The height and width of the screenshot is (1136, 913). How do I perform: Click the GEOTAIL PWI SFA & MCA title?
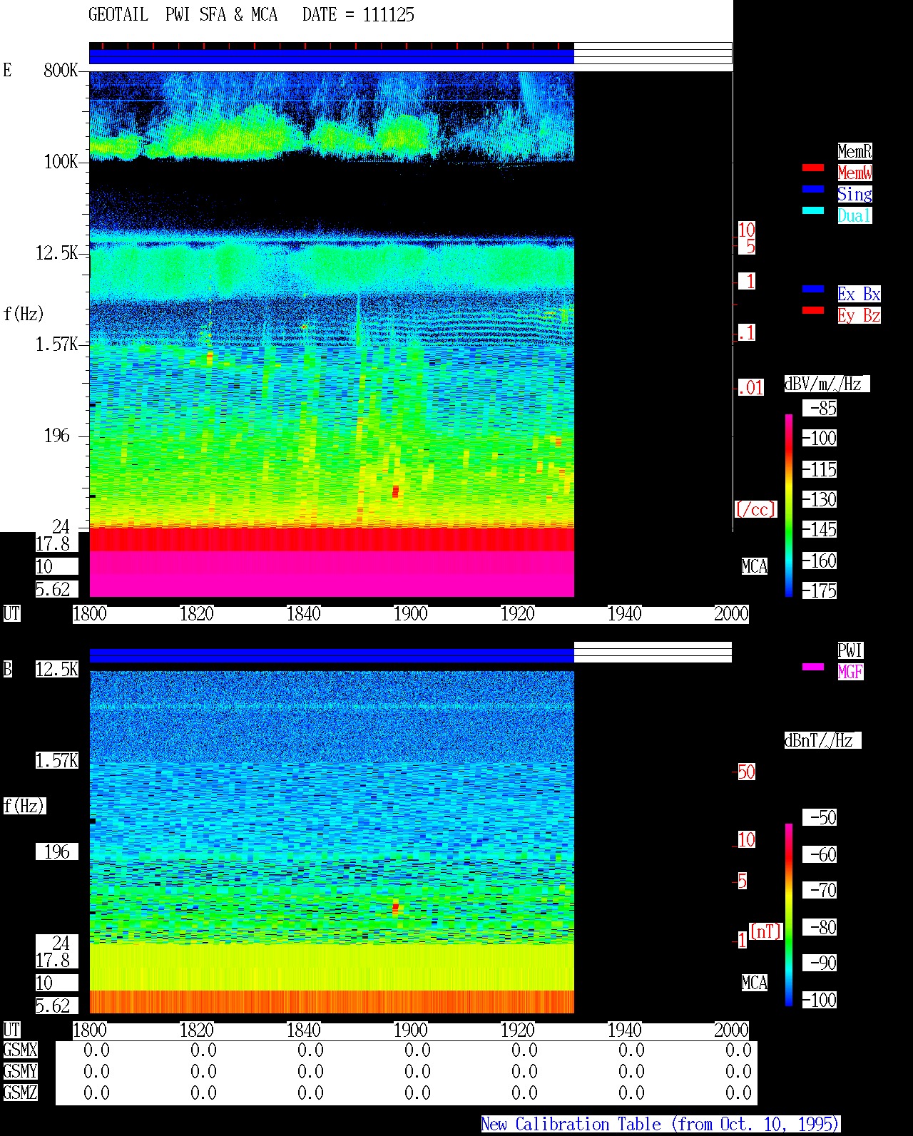click(x=183, y=15)
